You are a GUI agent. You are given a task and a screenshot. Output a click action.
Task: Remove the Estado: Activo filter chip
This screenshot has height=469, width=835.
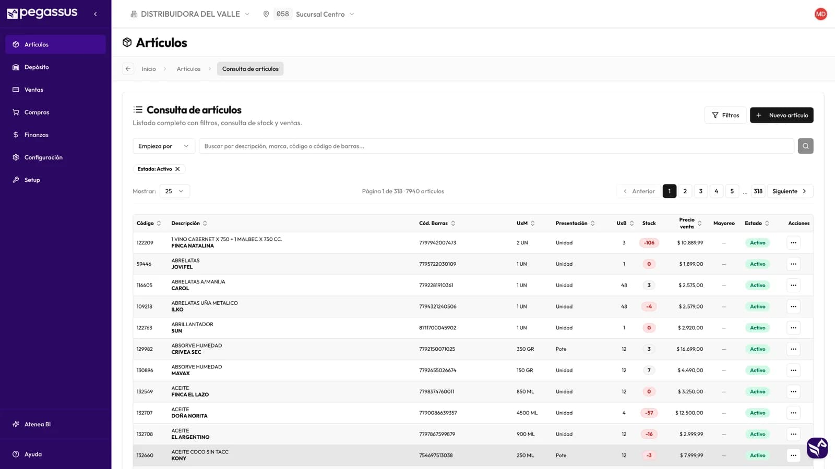coord(177,169)
